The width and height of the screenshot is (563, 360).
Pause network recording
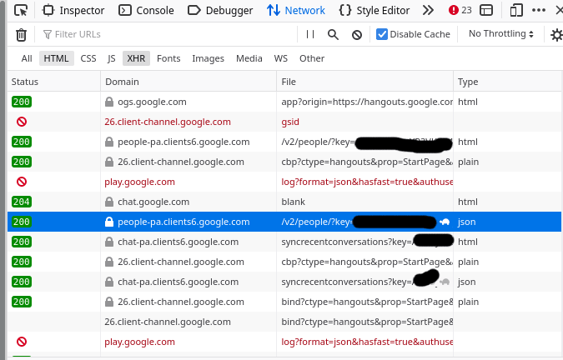click(310, 34)
